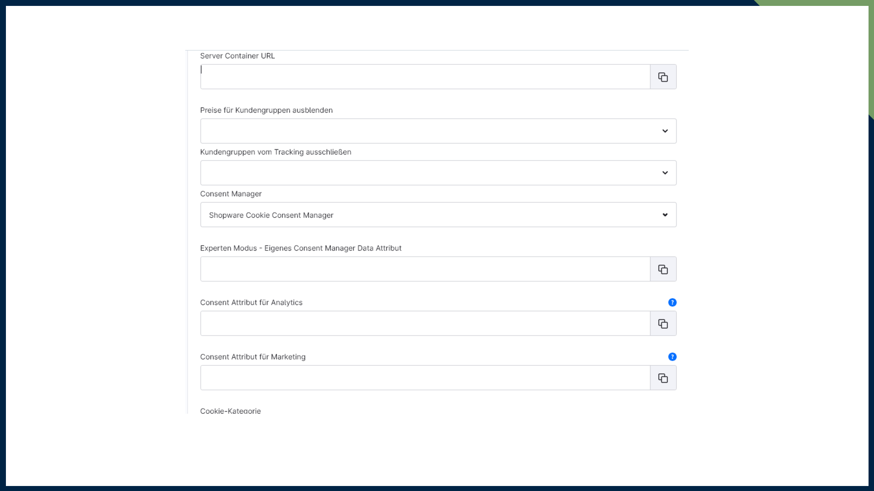Image resolution: width=874 pixels, height=491 pixels.
Task: Focus the Server Container URL text field
Action: pyautogui.click(x=425, y=77)
